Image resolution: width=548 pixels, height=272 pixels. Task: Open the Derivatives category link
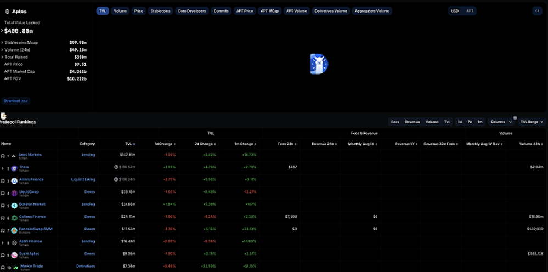coord(86,266)
